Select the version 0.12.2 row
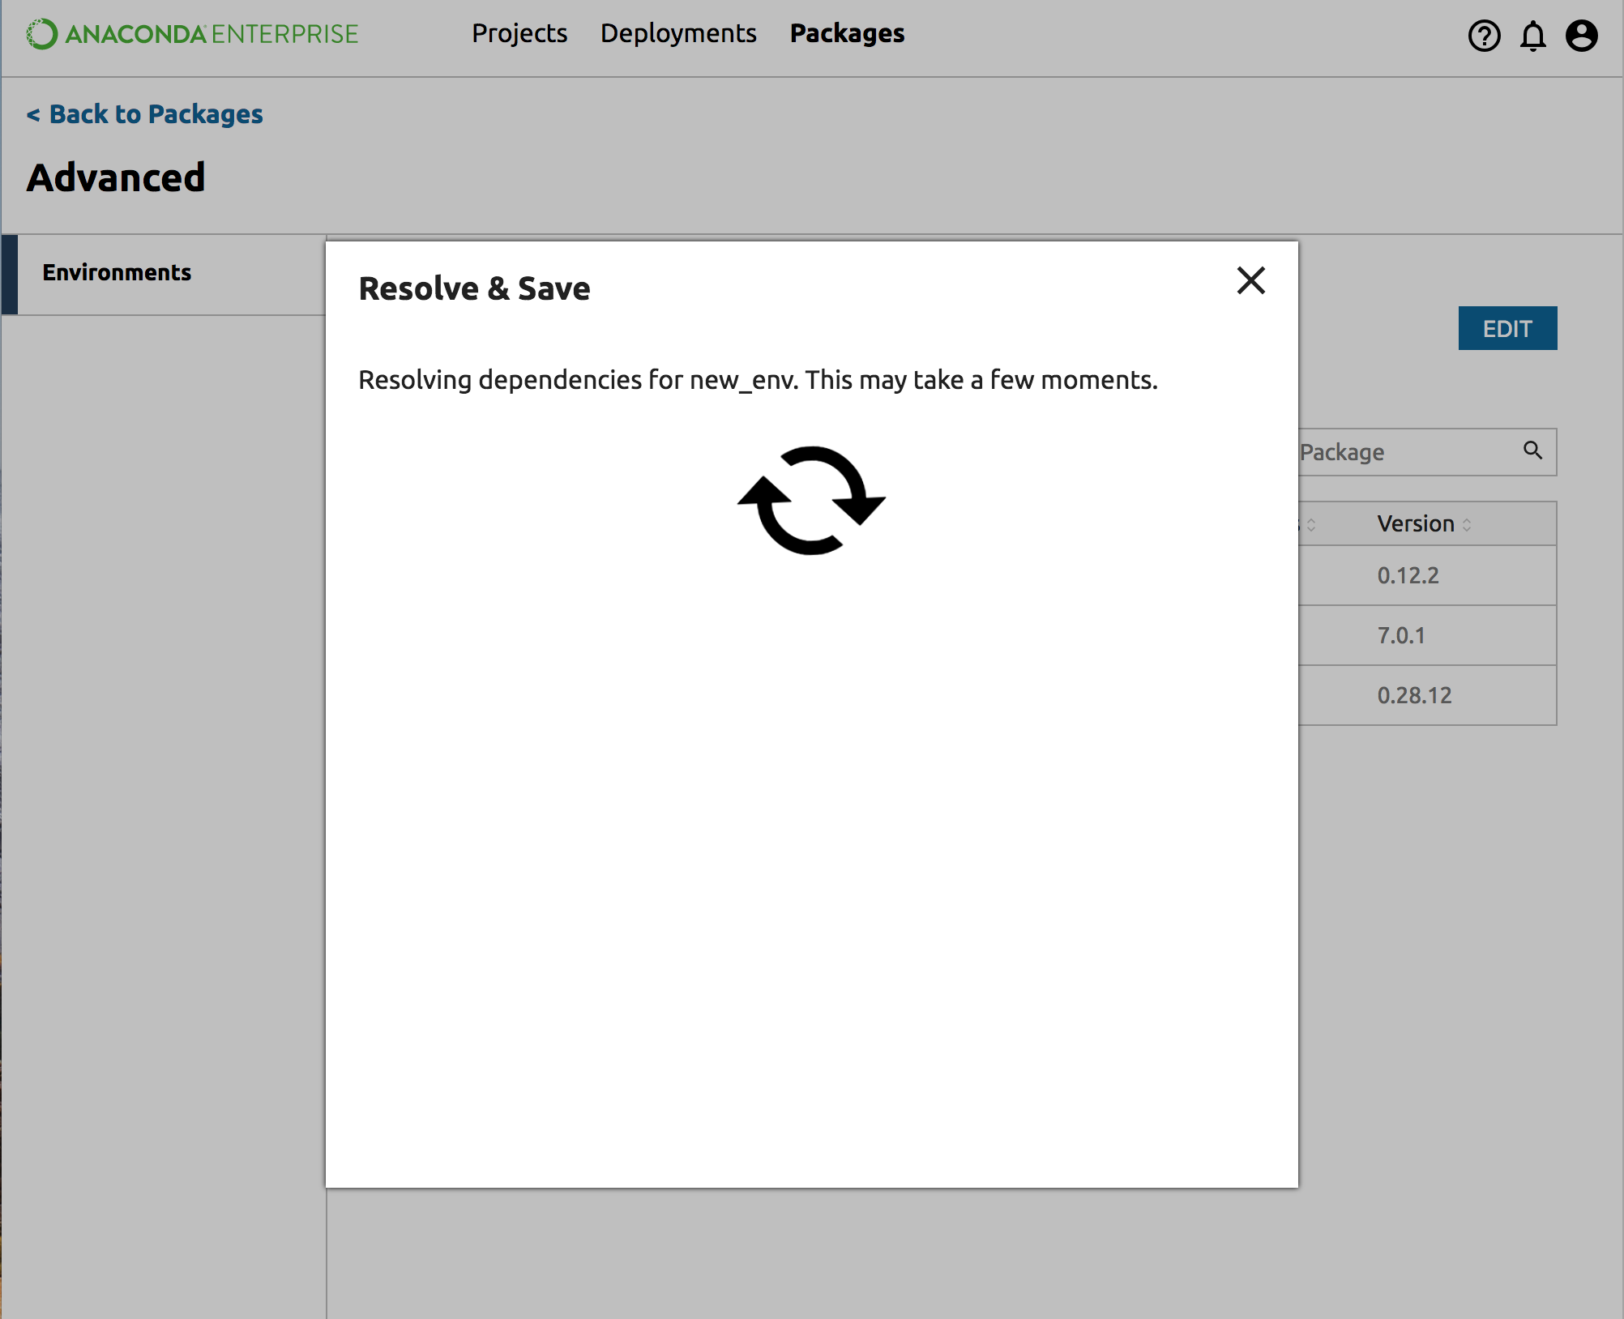1624x1319 pixels. [x=1408, y=575]
